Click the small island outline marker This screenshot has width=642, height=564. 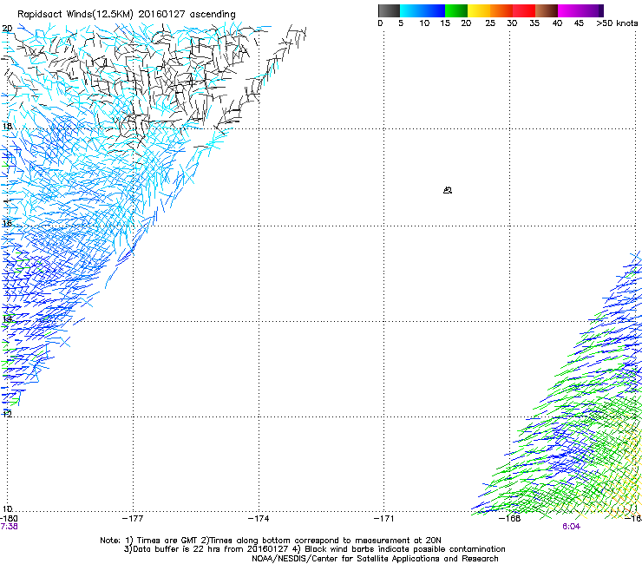[x=448, y=190]
